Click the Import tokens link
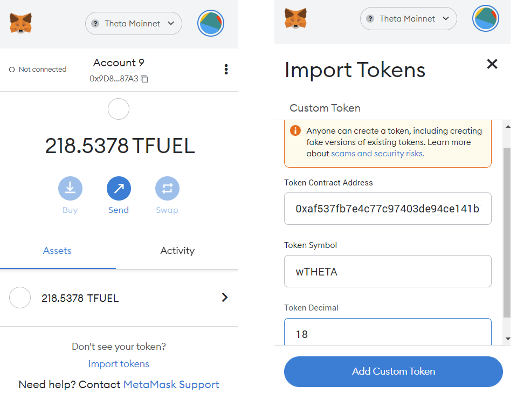The image size is (524, 400). (x=119, y=363)
